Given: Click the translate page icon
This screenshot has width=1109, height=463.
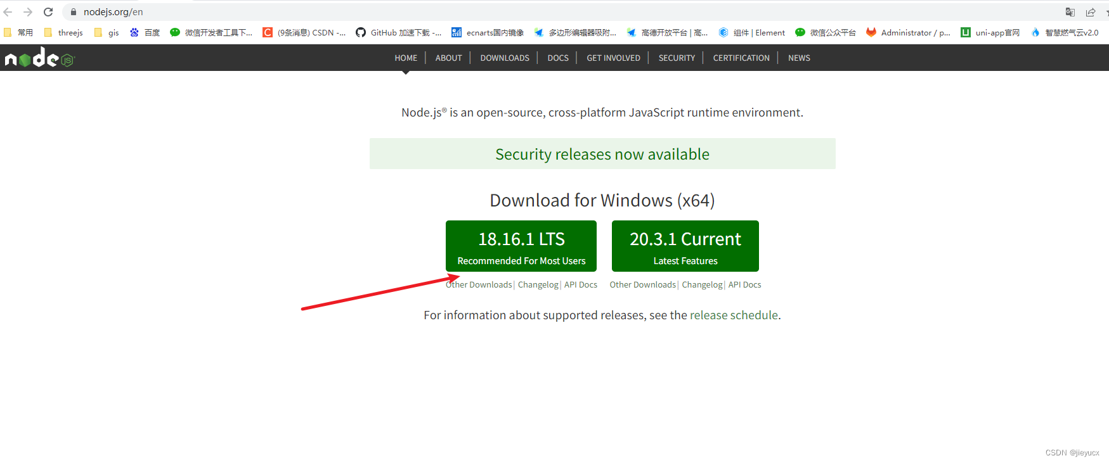Looking at the screenshot, I should click(1070, 12).
